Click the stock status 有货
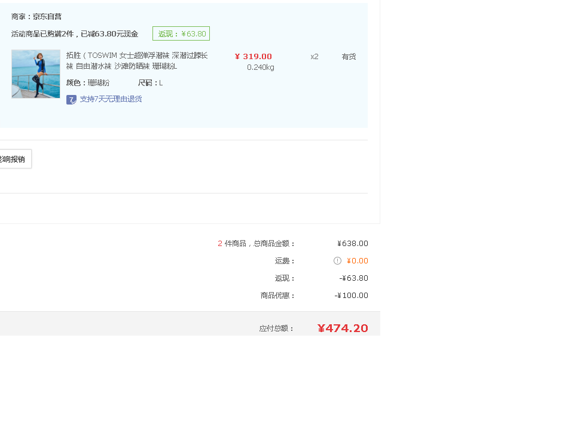This screenshot has width=574, height=430. point(349,57)
